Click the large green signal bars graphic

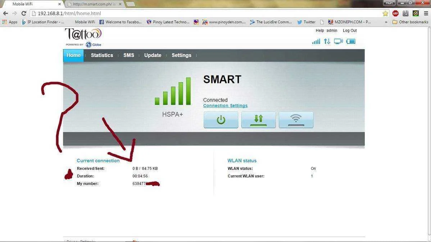pyautogui.click(x=173, y=91)
